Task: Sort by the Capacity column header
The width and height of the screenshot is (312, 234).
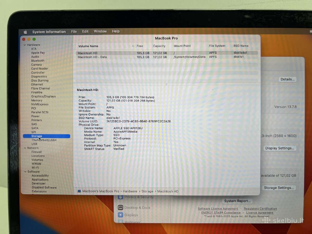Action: coord(159,46)
